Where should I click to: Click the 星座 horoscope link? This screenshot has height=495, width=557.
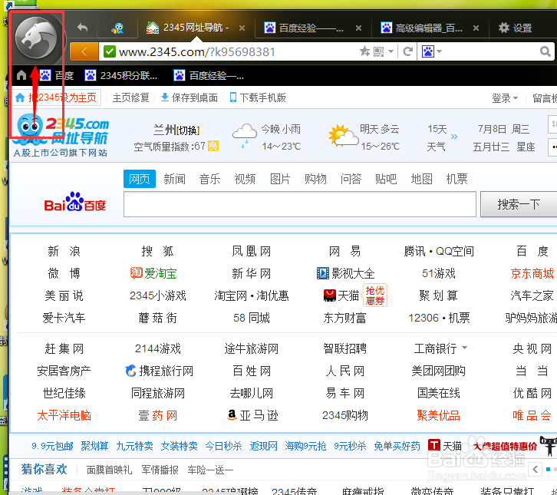click(526, 147)
